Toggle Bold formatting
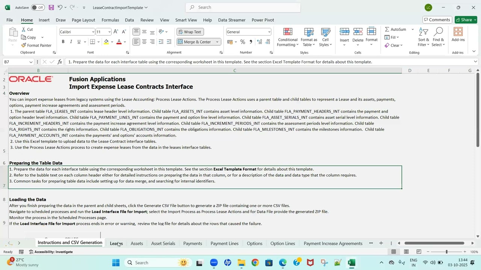 [63, 42]
